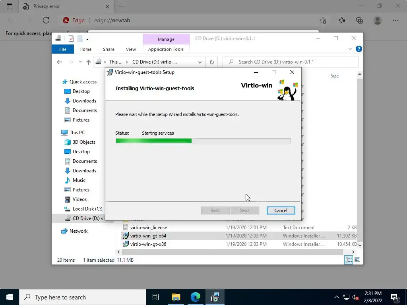Click the Manage contextual tab
407x305 pixels.
pyautogui.click(x=166, y=39)
